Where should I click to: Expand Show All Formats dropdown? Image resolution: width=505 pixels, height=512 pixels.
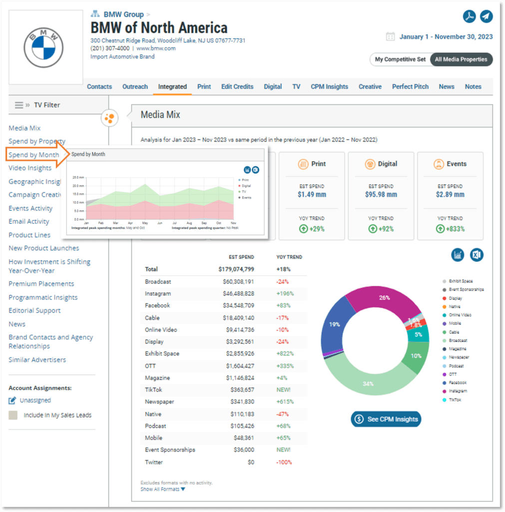click(x=163, y=489)
